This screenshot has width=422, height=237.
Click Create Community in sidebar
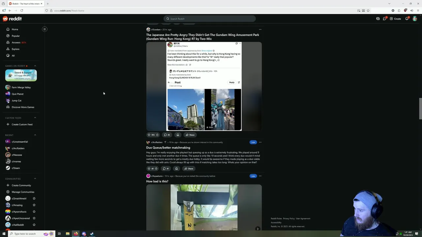[x=21, y=185]
